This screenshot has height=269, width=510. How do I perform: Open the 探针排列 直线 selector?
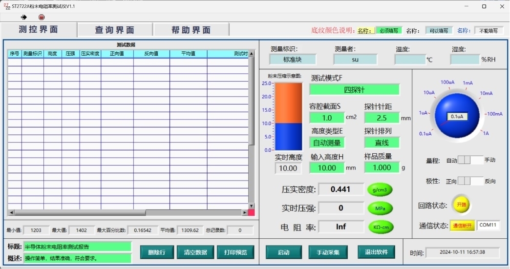click(x=382, y=143)
